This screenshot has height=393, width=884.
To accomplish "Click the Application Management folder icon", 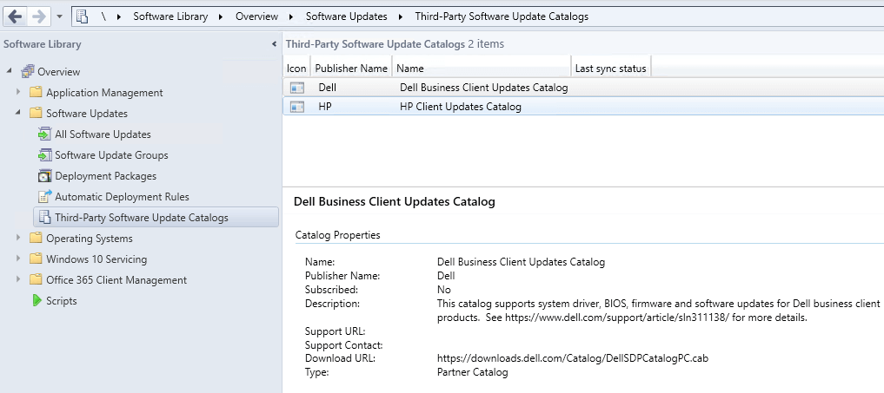I will (x=36, y=92).
